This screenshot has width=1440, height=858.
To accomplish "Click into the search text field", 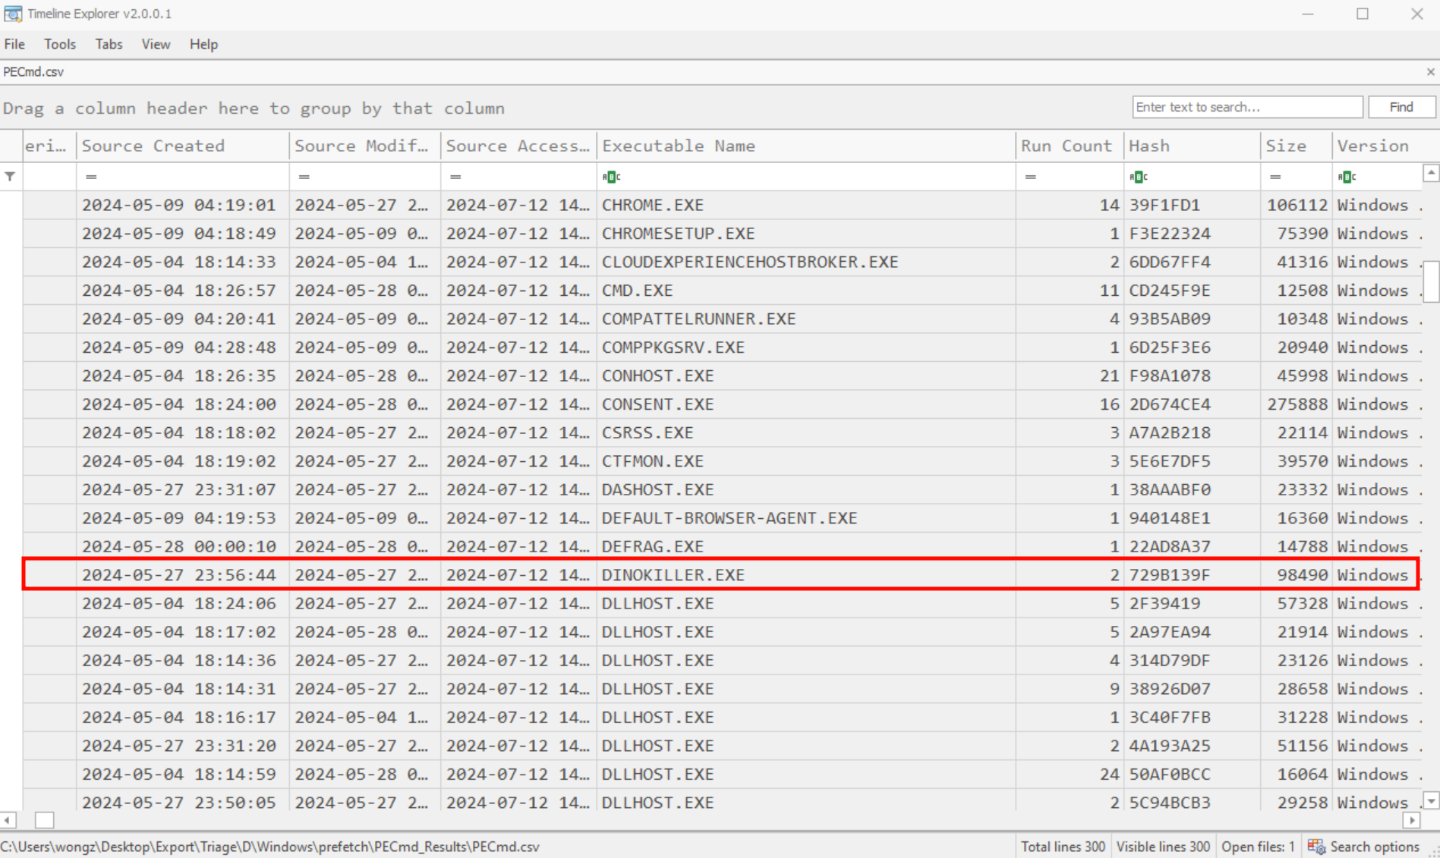I will click(1246, 107).
